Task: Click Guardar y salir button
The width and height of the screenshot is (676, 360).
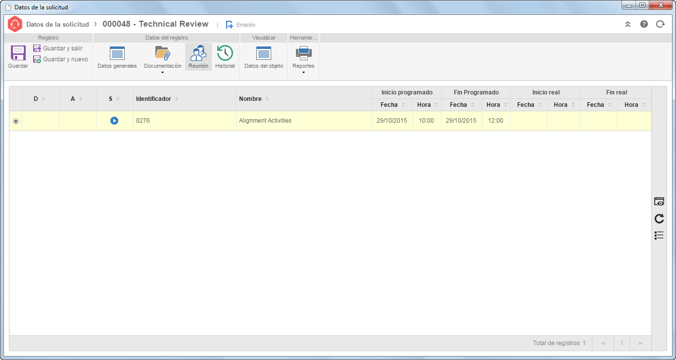Action: (x=58, y=48)
